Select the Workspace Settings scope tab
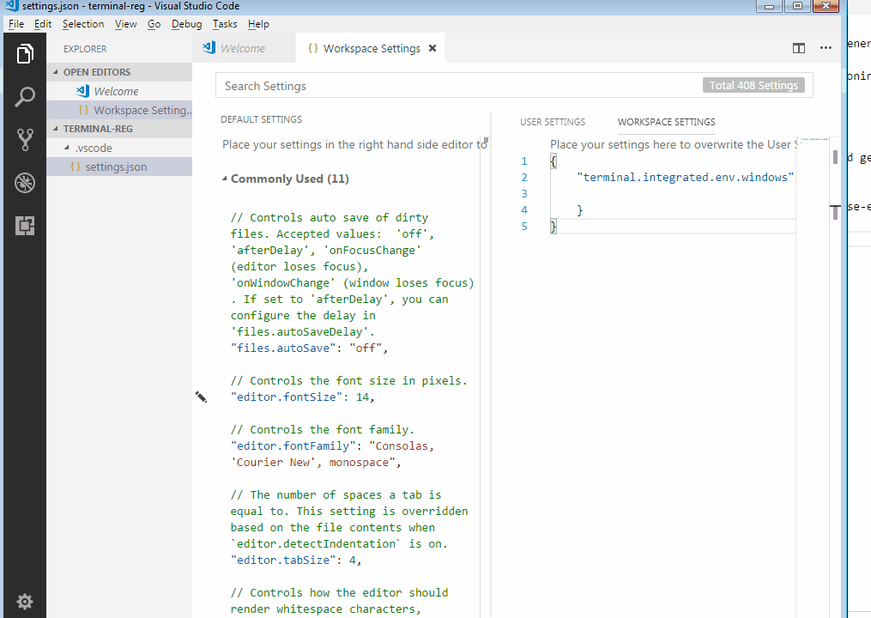The width and height of the screenshot is (871, 618). [x=667, y=122]
